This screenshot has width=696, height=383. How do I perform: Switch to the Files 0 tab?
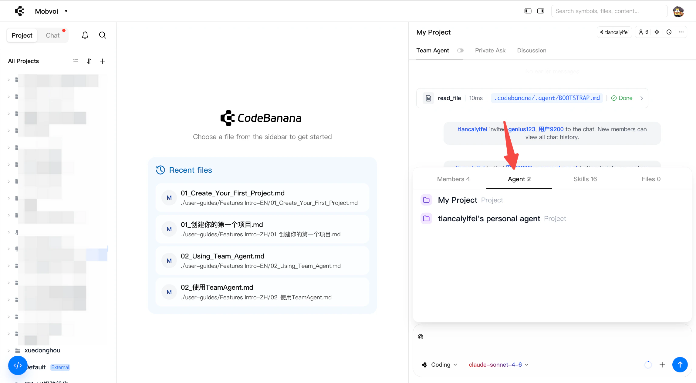point(651,179)
